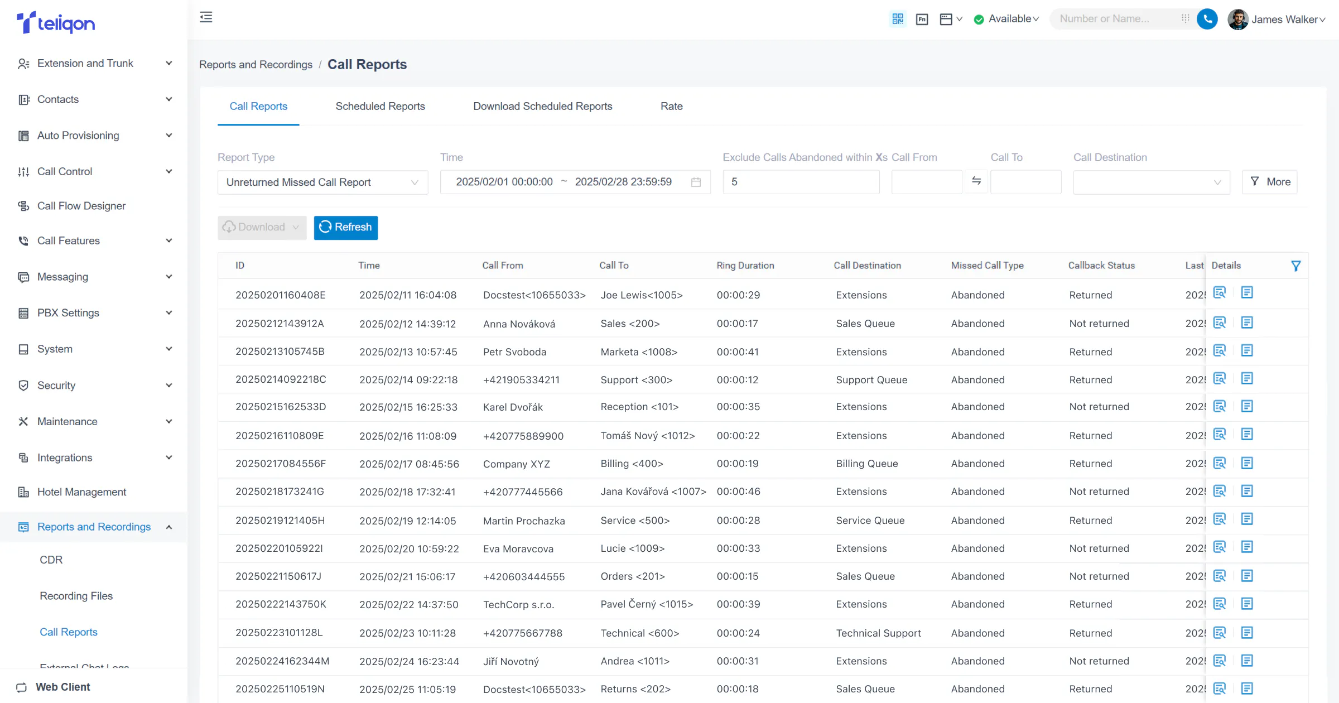This screenshot has width=1339, height=703.
Task: Swap Call From and Call To fields
Action: [976, 181]
